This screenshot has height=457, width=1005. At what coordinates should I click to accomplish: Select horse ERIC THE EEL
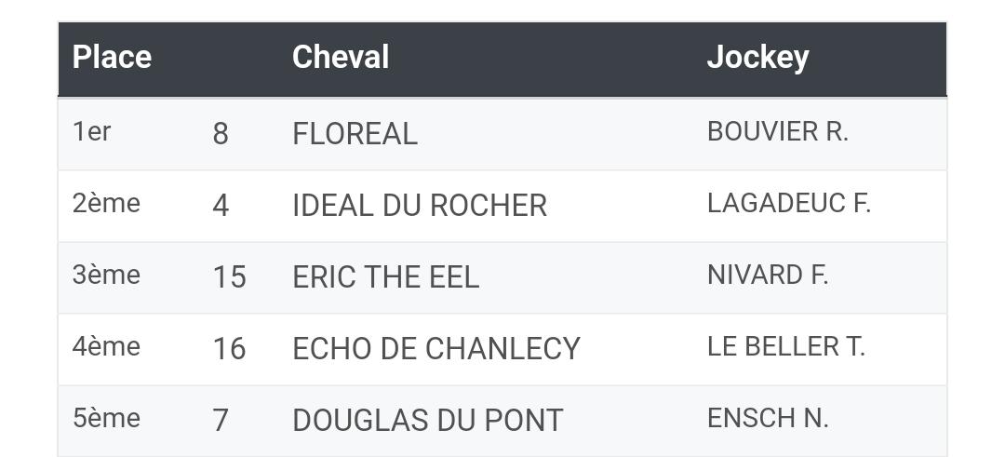385,277
